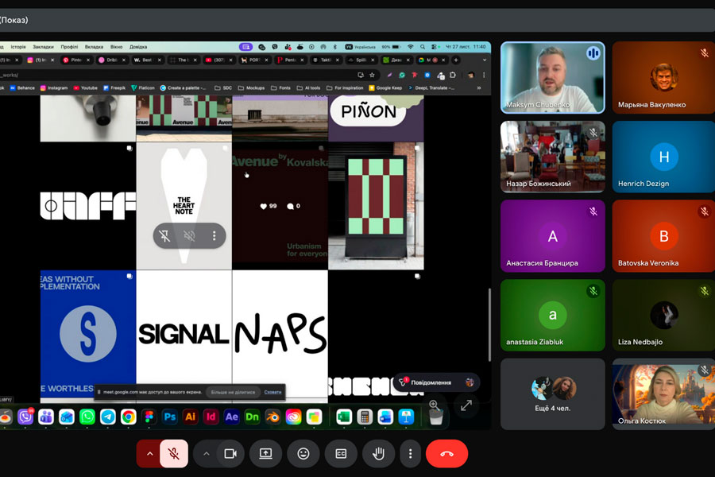The height and width of the screenshot is (477, 715).
Task: Unmute the microphone in the call bar
Action: (174, 453)
